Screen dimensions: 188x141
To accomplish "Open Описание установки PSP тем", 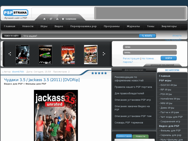I will [x=133, y=116].
